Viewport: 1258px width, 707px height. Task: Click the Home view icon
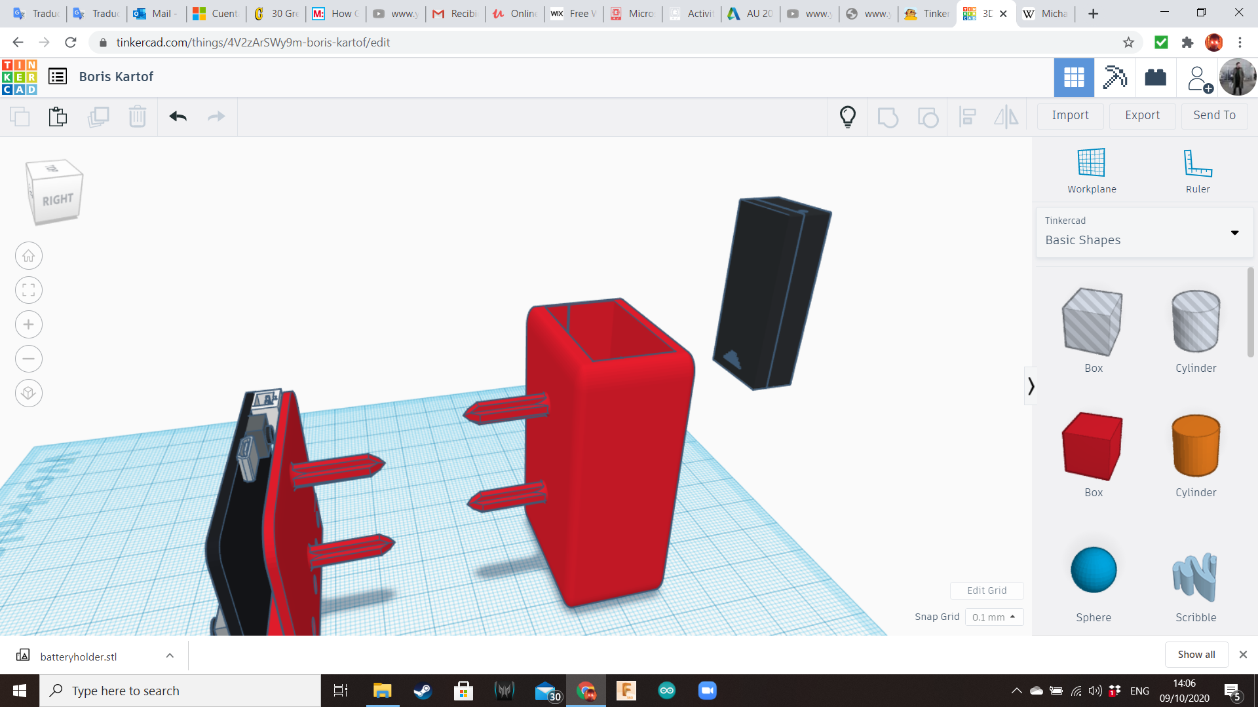29,256
